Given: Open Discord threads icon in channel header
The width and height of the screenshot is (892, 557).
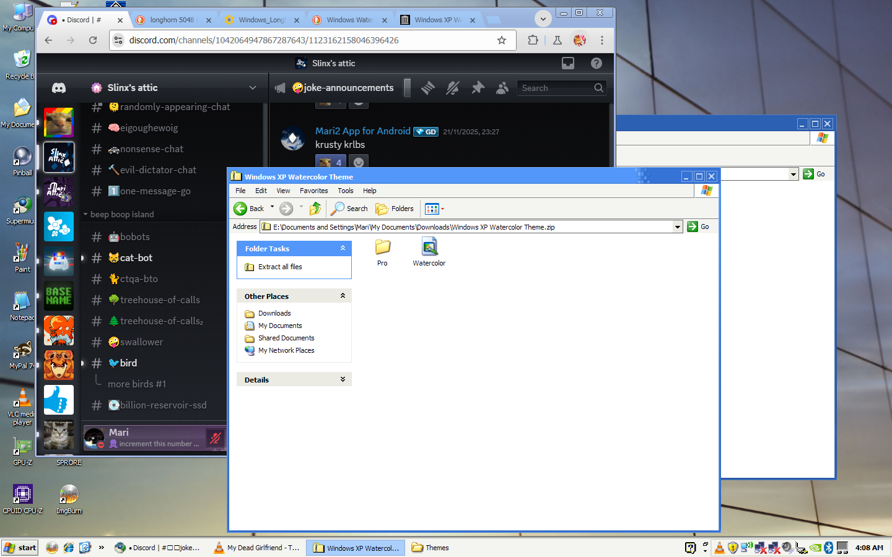Looking at the screenshot, I should (428, 88).
